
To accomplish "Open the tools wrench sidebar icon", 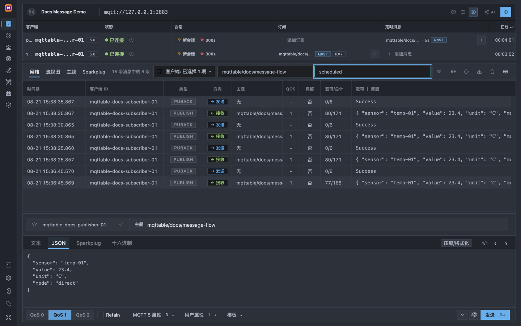I will tap(9, 82).
